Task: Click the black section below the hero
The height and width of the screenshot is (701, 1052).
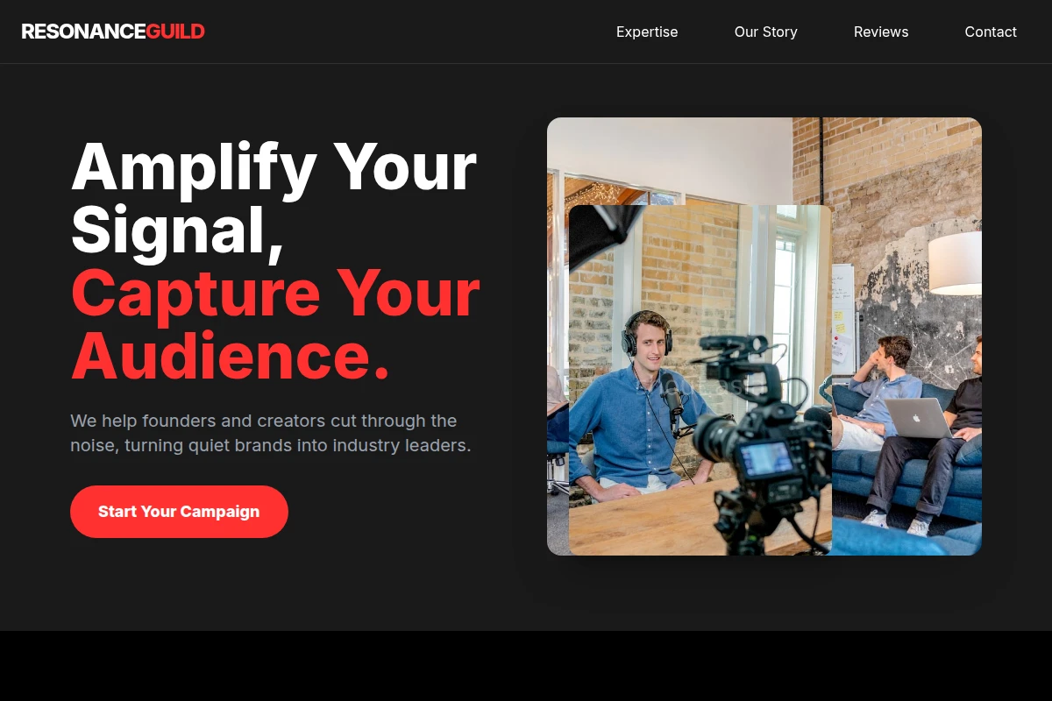Action: [526, 666]
